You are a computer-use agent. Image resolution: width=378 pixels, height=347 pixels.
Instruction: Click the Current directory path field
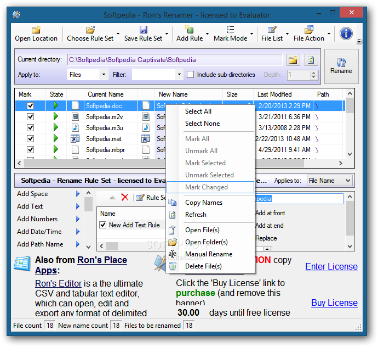[175, 60]
